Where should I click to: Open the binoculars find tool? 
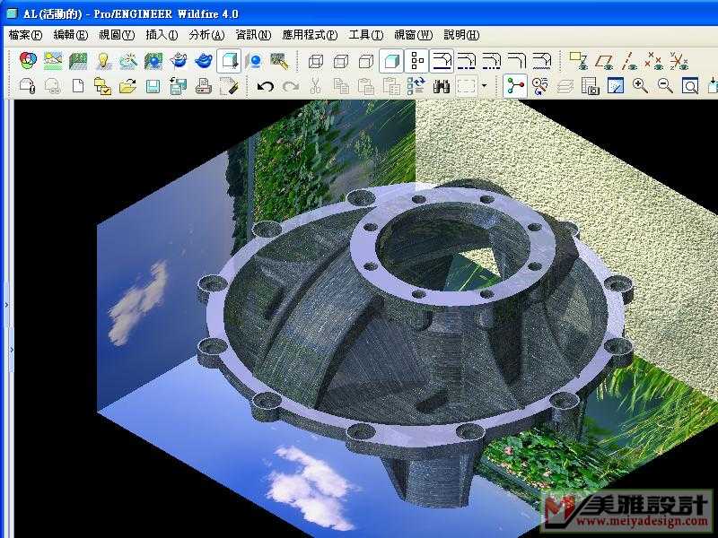pos(442,86)
